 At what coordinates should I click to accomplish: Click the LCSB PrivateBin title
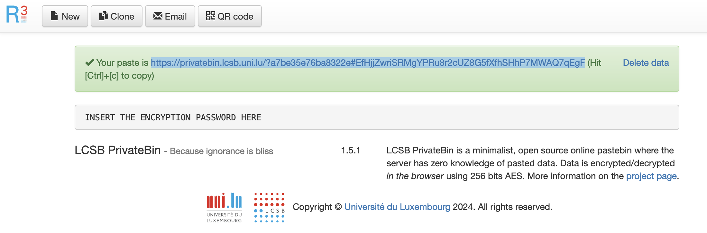point(117,150)
